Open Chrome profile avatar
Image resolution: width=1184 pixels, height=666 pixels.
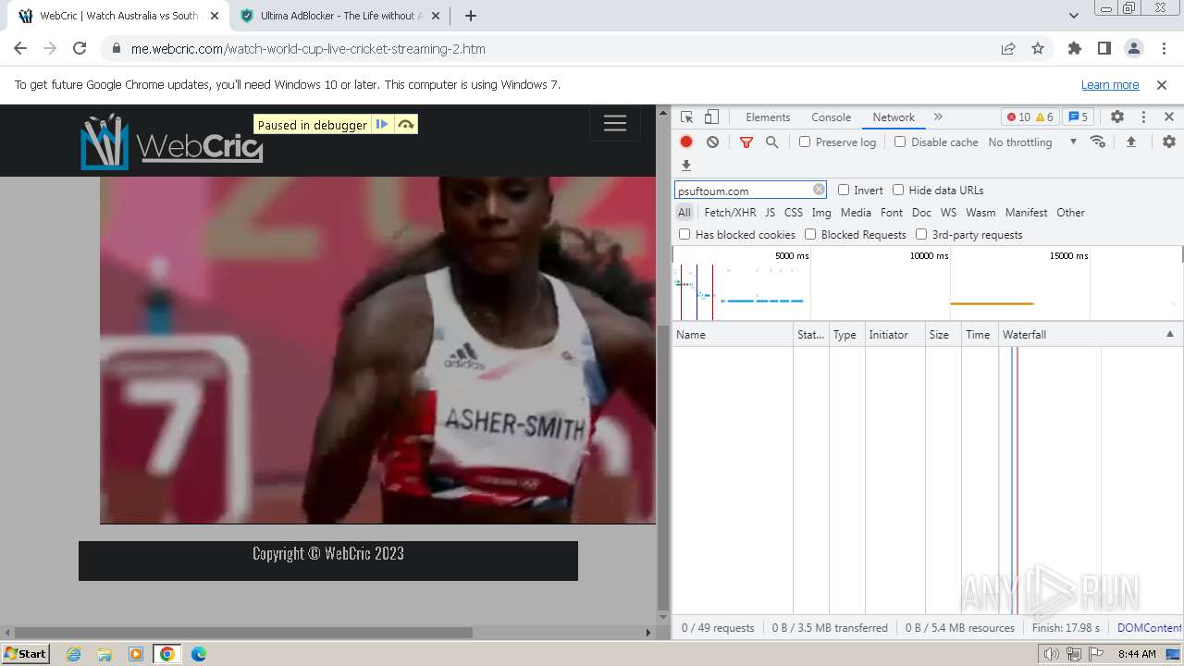click(1133, 49)
